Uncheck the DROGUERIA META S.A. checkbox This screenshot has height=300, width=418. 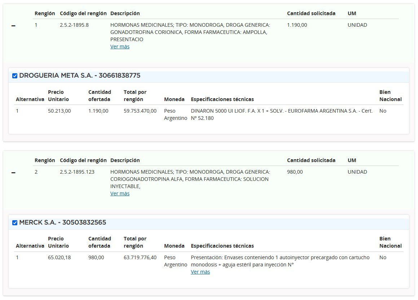click(15, 76)
